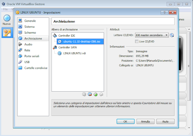The height and width of the screenshot is (136, 193).
Task: Open the Sistema settings category
Action: click(33, 27)
